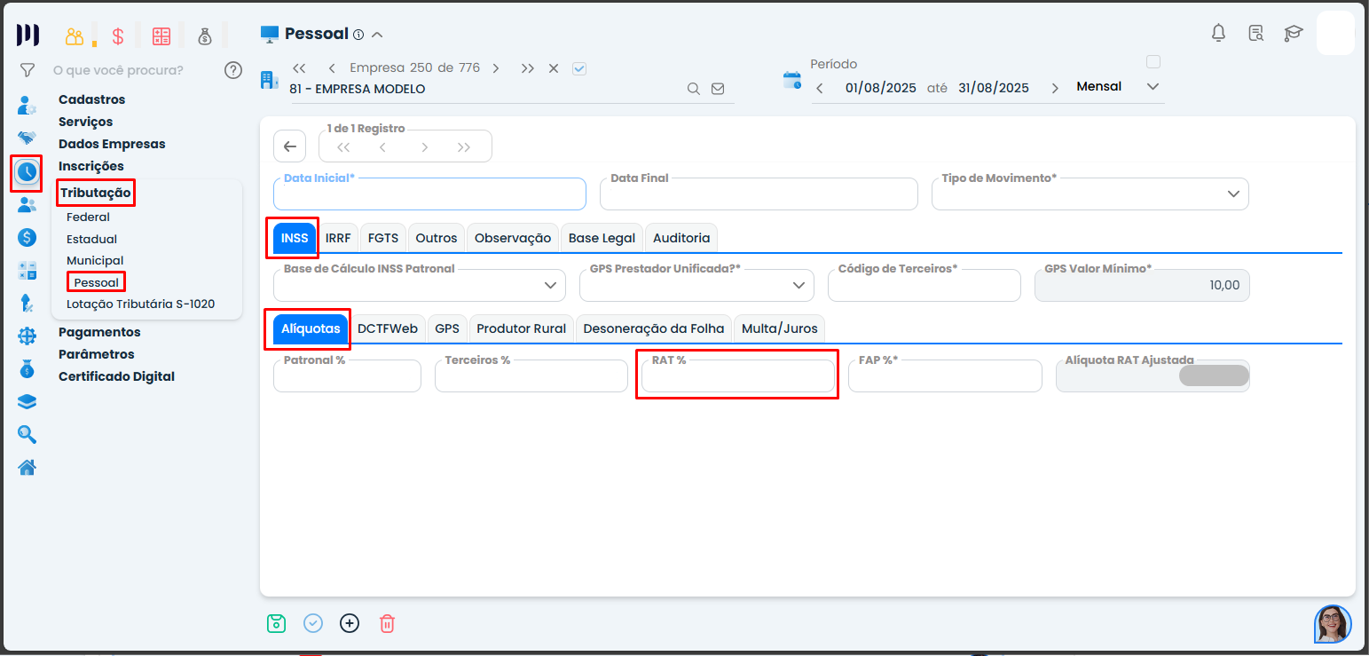Click the company search magnifier icon

(694, 89)
